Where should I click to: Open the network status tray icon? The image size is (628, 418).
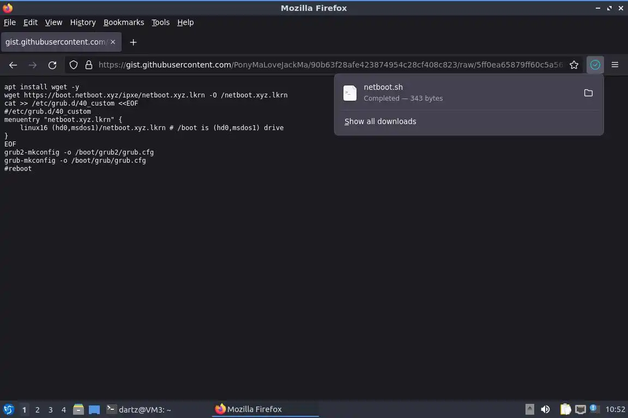pyautogui.click(x=581, y=409)
